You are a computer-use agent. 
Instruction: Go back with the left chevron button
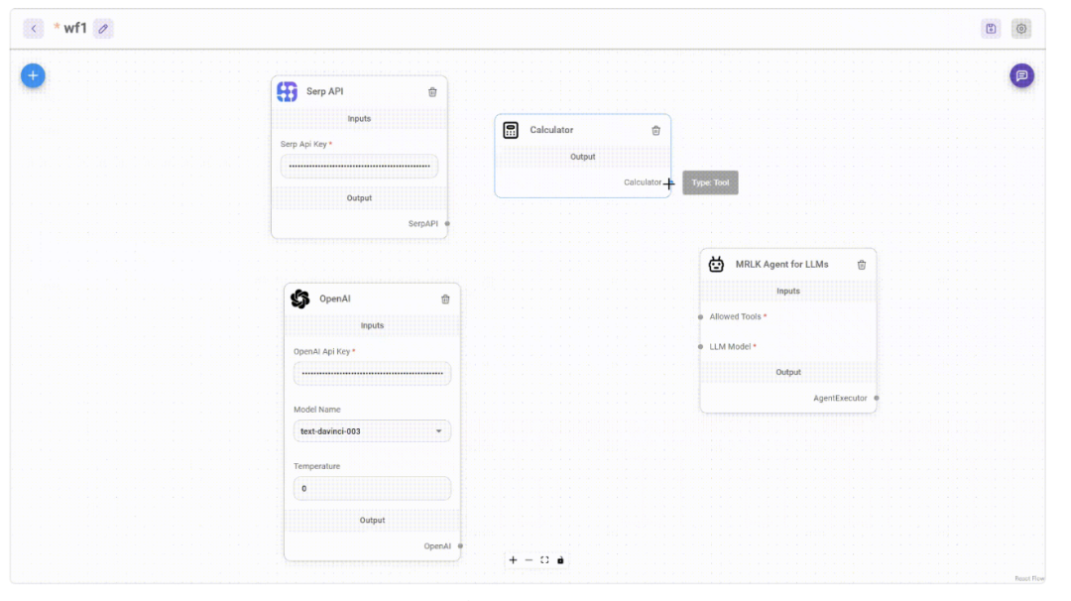pos(34,29)
